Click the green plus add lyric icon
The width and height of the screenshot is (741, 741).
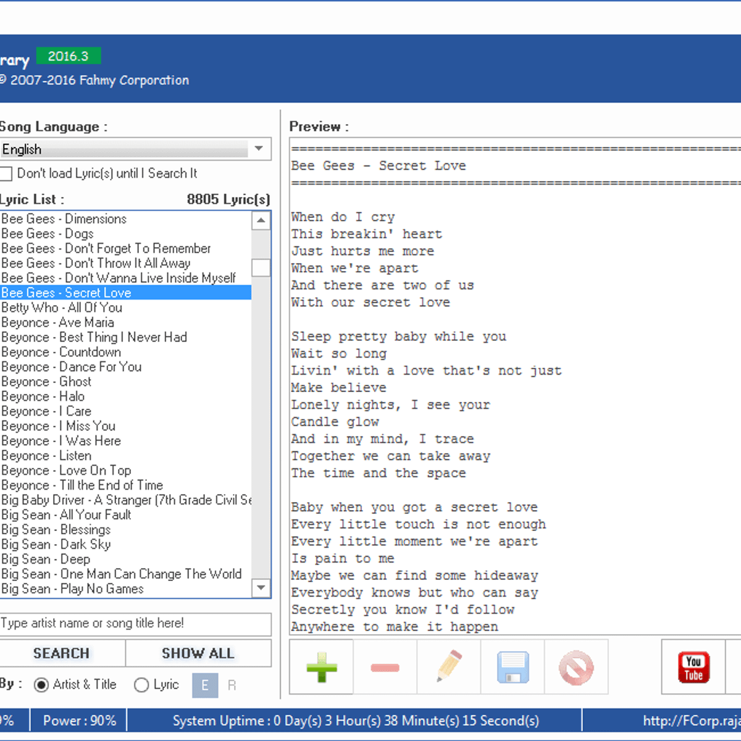pyautogui.click(x=322, y=668)
